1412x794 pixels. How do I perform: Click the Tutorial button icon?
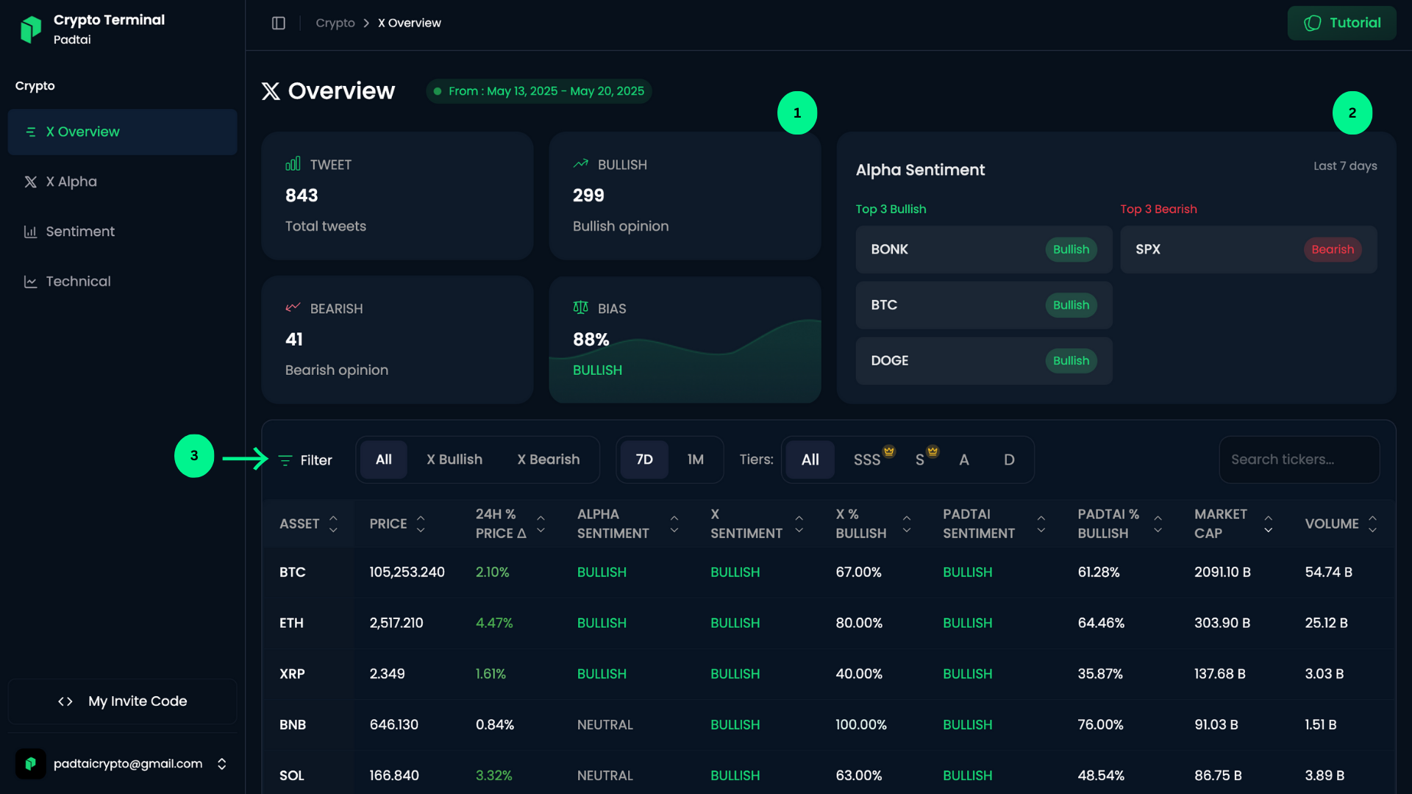[1313, 23]
